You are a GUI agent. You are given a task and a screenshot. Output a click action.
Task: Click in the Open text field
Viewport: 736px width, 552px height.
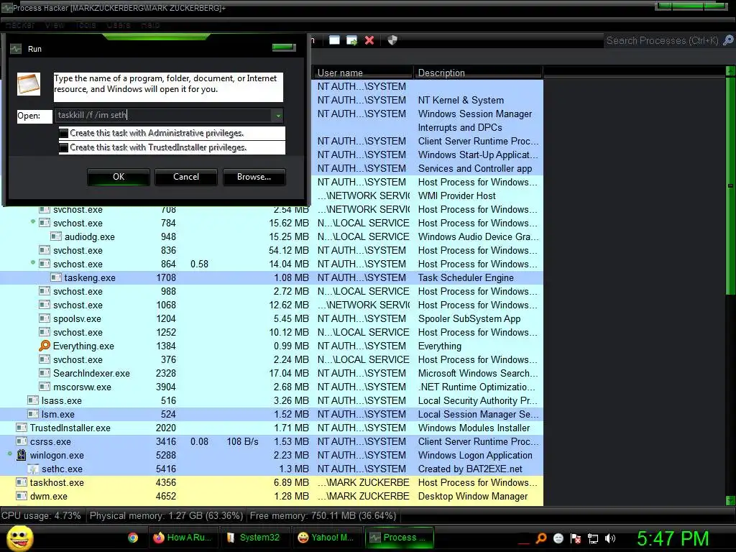pyautogui.click(x=163, y=116)
